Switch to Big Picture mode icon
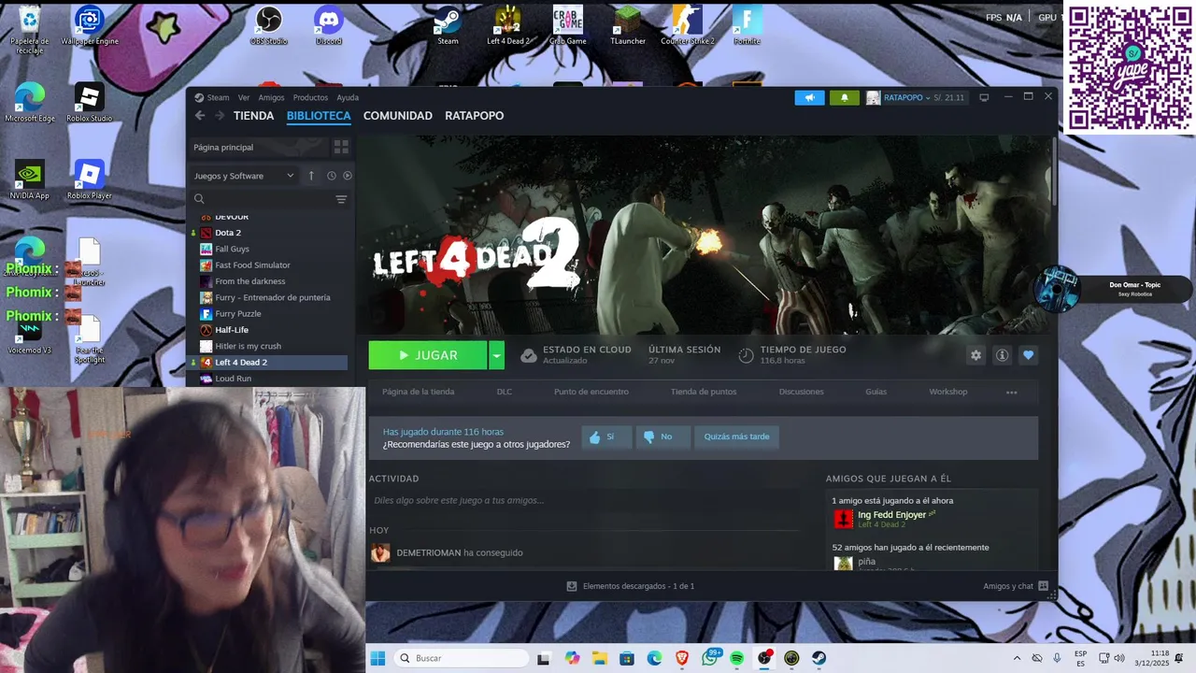 [984, 97]
